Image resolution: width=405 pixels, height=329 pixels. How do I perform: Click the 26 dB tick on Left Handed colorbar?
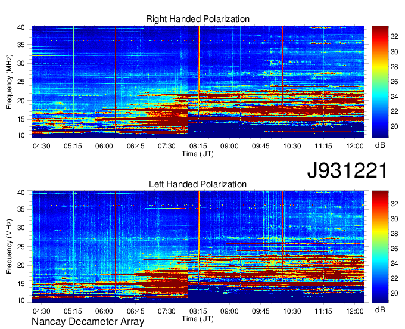394,249
